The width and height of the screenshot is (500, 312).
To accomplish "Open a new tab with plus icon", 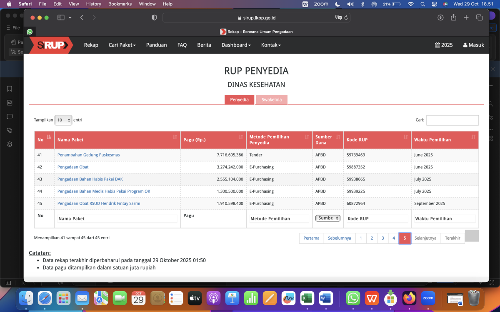I will pos(466,17).
